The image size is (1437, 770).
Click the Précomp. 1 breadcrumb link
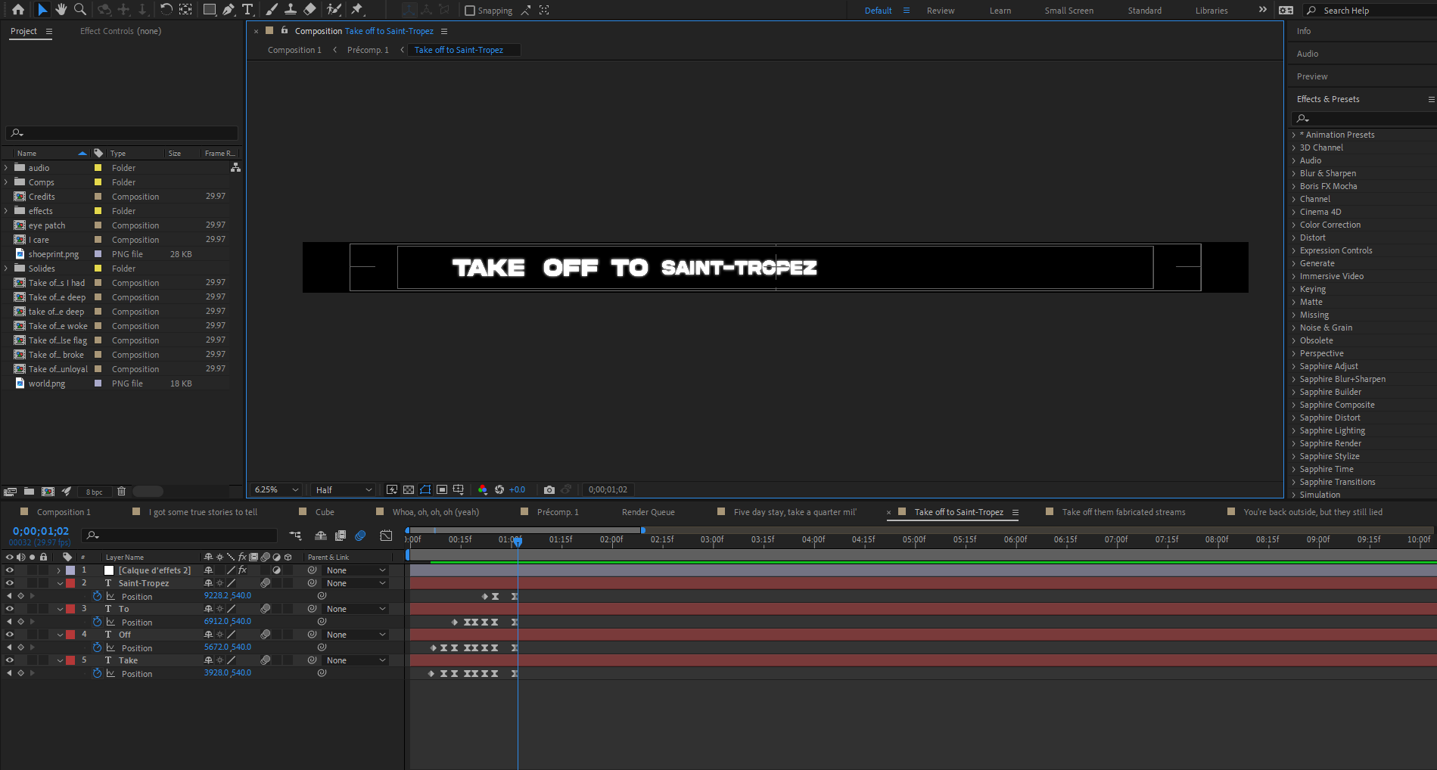[x=368, y=50]
